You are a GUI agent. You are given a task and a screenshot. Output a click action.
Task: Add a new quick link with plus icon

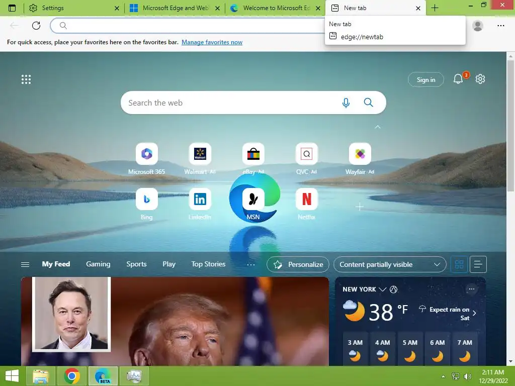click(360, 207)
